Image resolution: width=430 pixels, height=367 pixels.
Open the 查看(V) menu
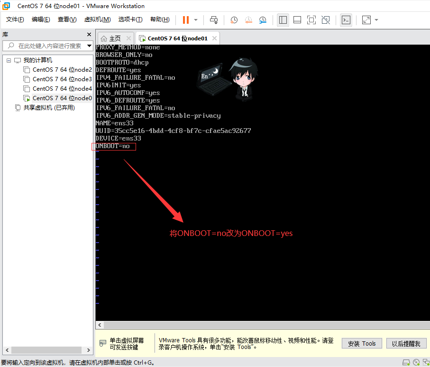point(67,19)
